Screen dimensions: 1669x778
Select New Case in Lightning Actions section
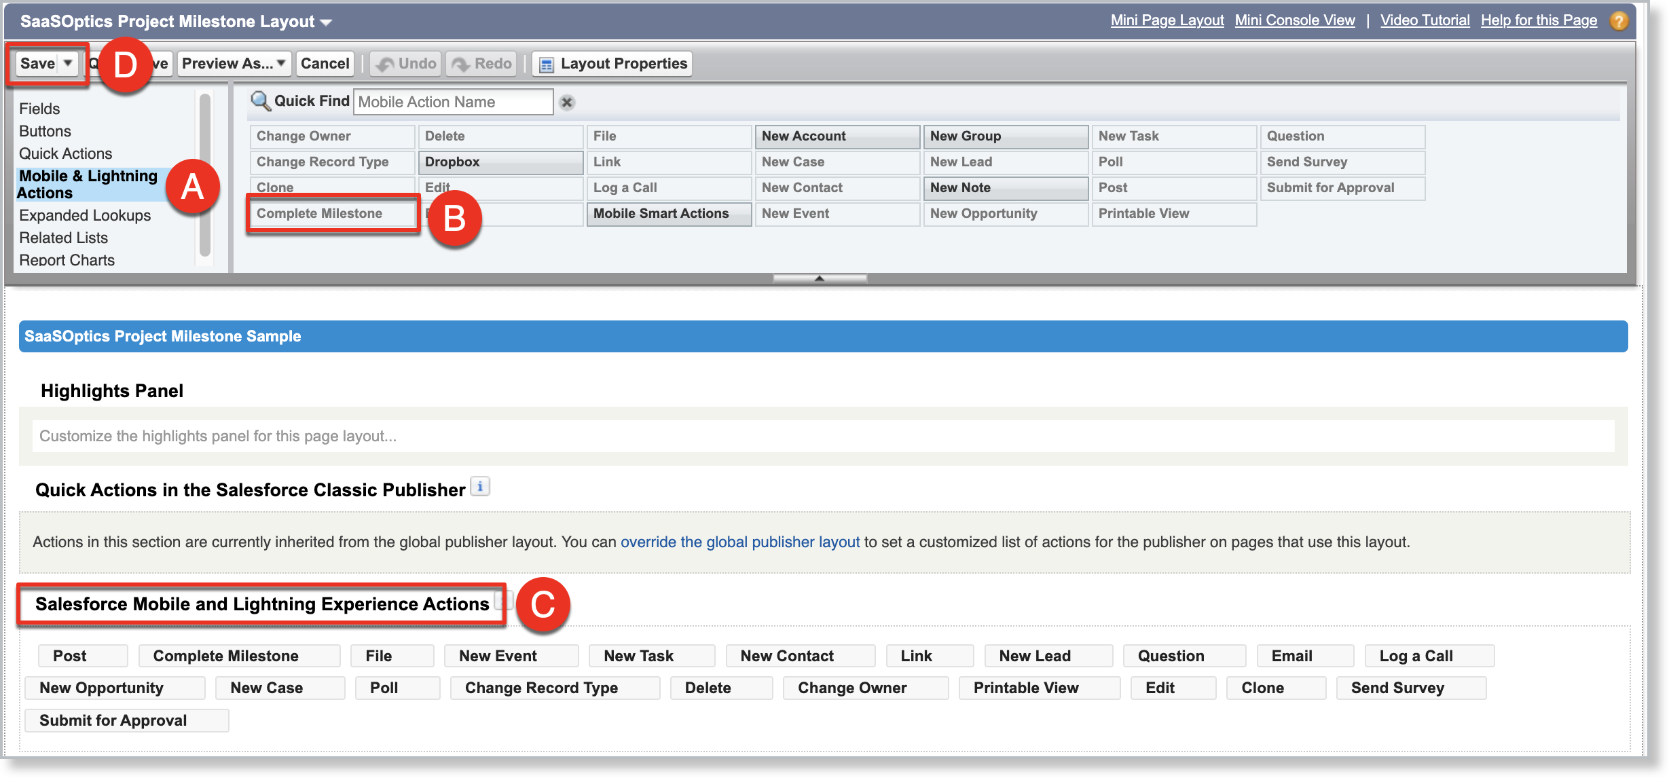pos(280,688)
